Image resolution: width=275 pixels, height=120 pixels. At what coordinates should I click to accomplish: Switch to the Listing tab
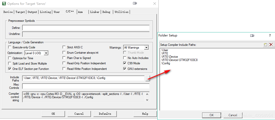pyautogui.click(x=45, y=12)
